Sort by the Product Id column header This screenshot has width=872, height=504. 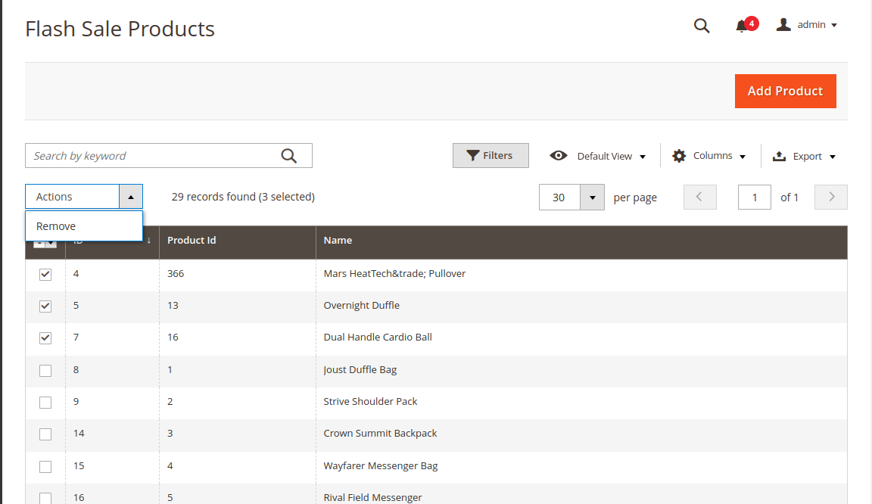192,241
